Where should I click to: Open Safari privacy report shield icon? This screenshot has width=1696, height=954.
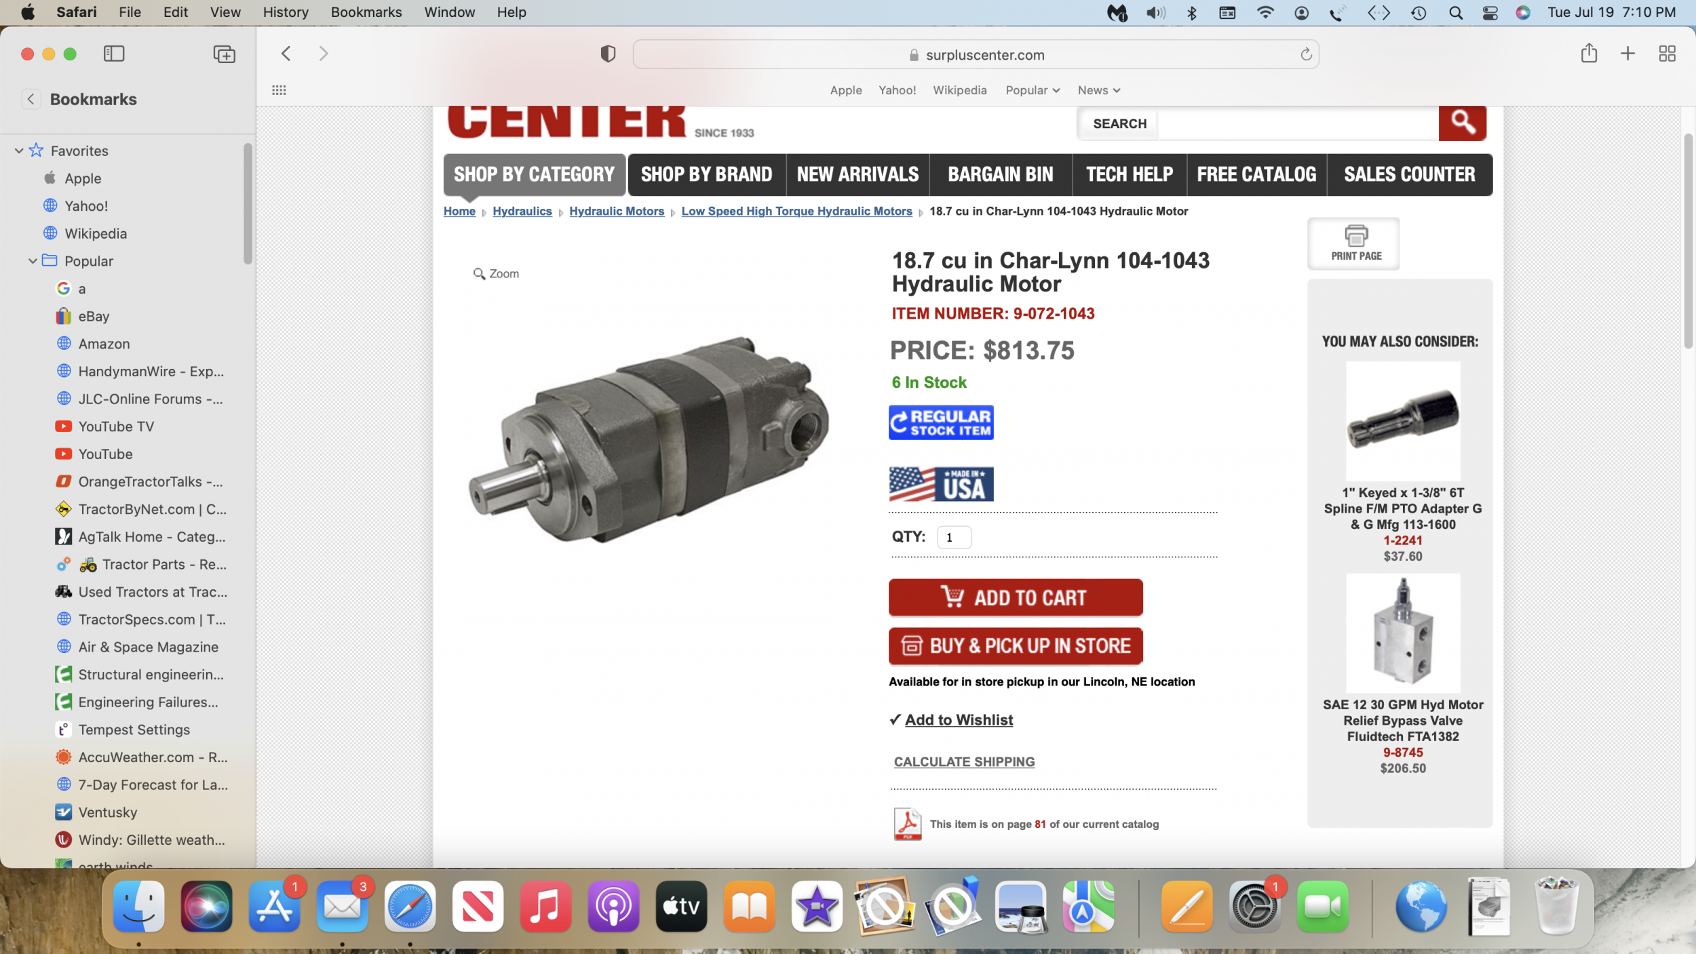608,54
